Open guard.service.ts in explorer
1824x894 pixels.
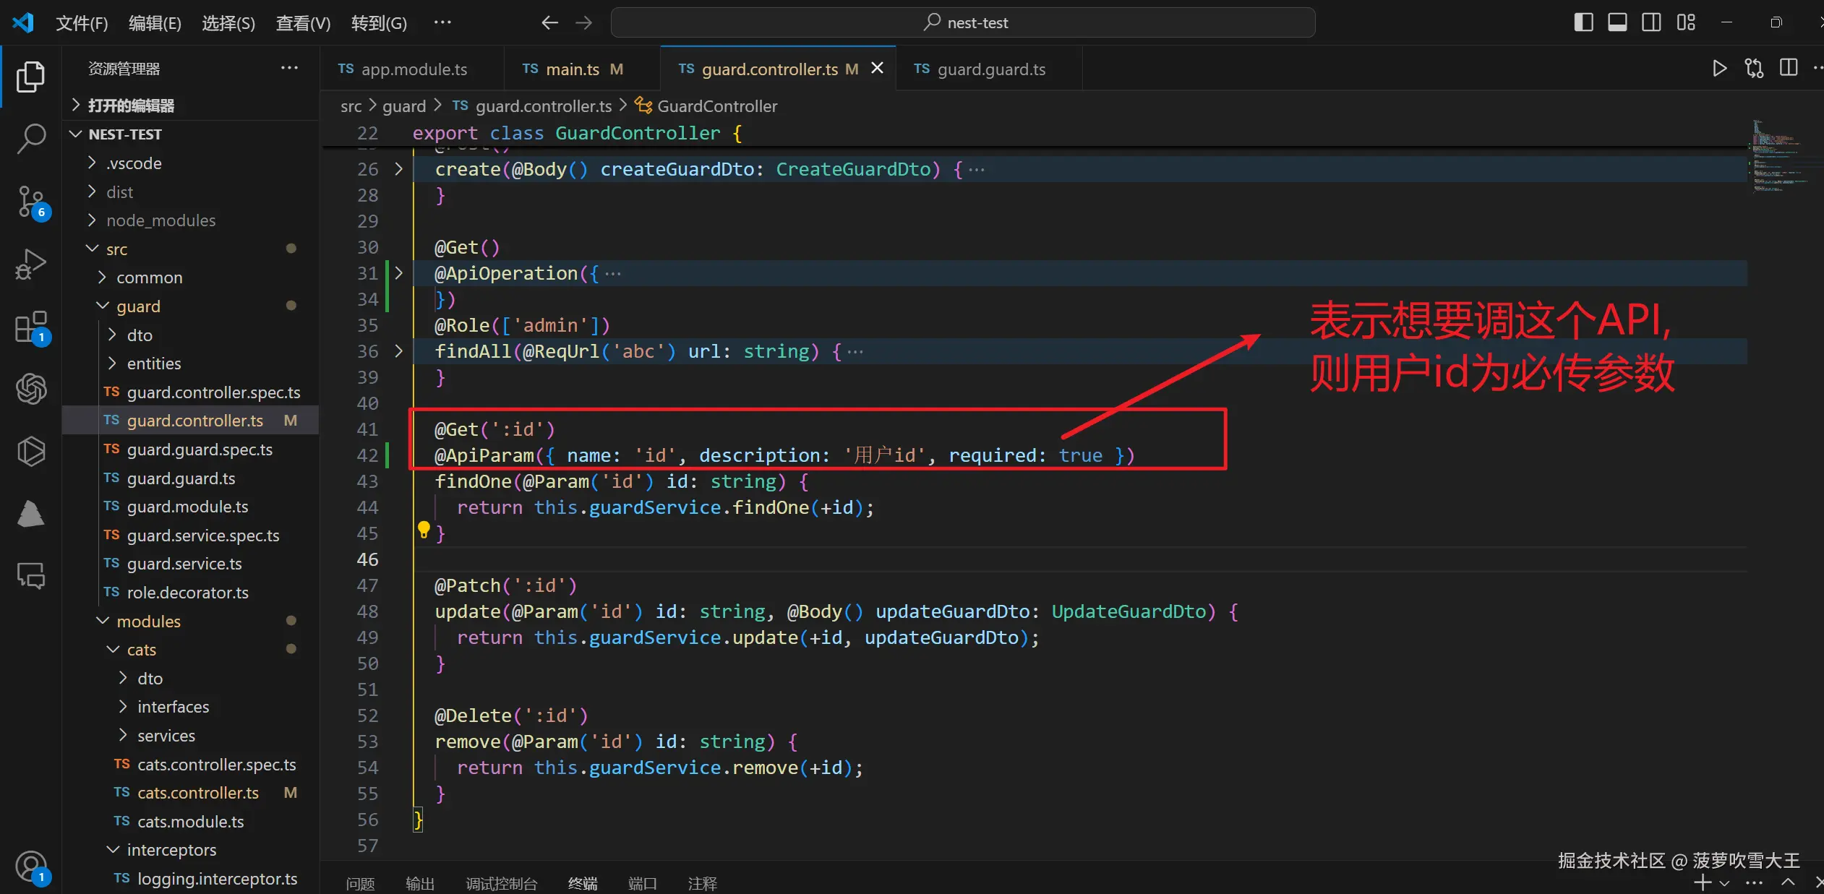tap(184, 564)
